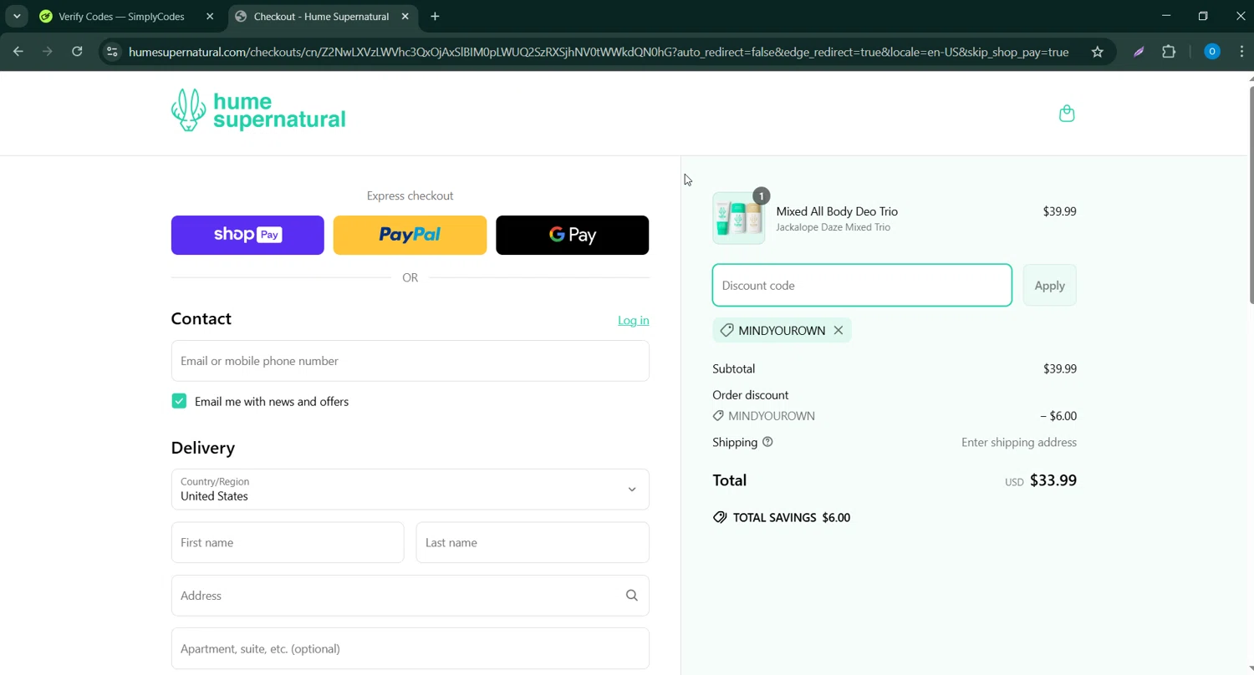Click the 'TOTAL SAVINGS $6.00' text
The width and height of the screenshot is (1254, 675).
click(x=791, y=518)
